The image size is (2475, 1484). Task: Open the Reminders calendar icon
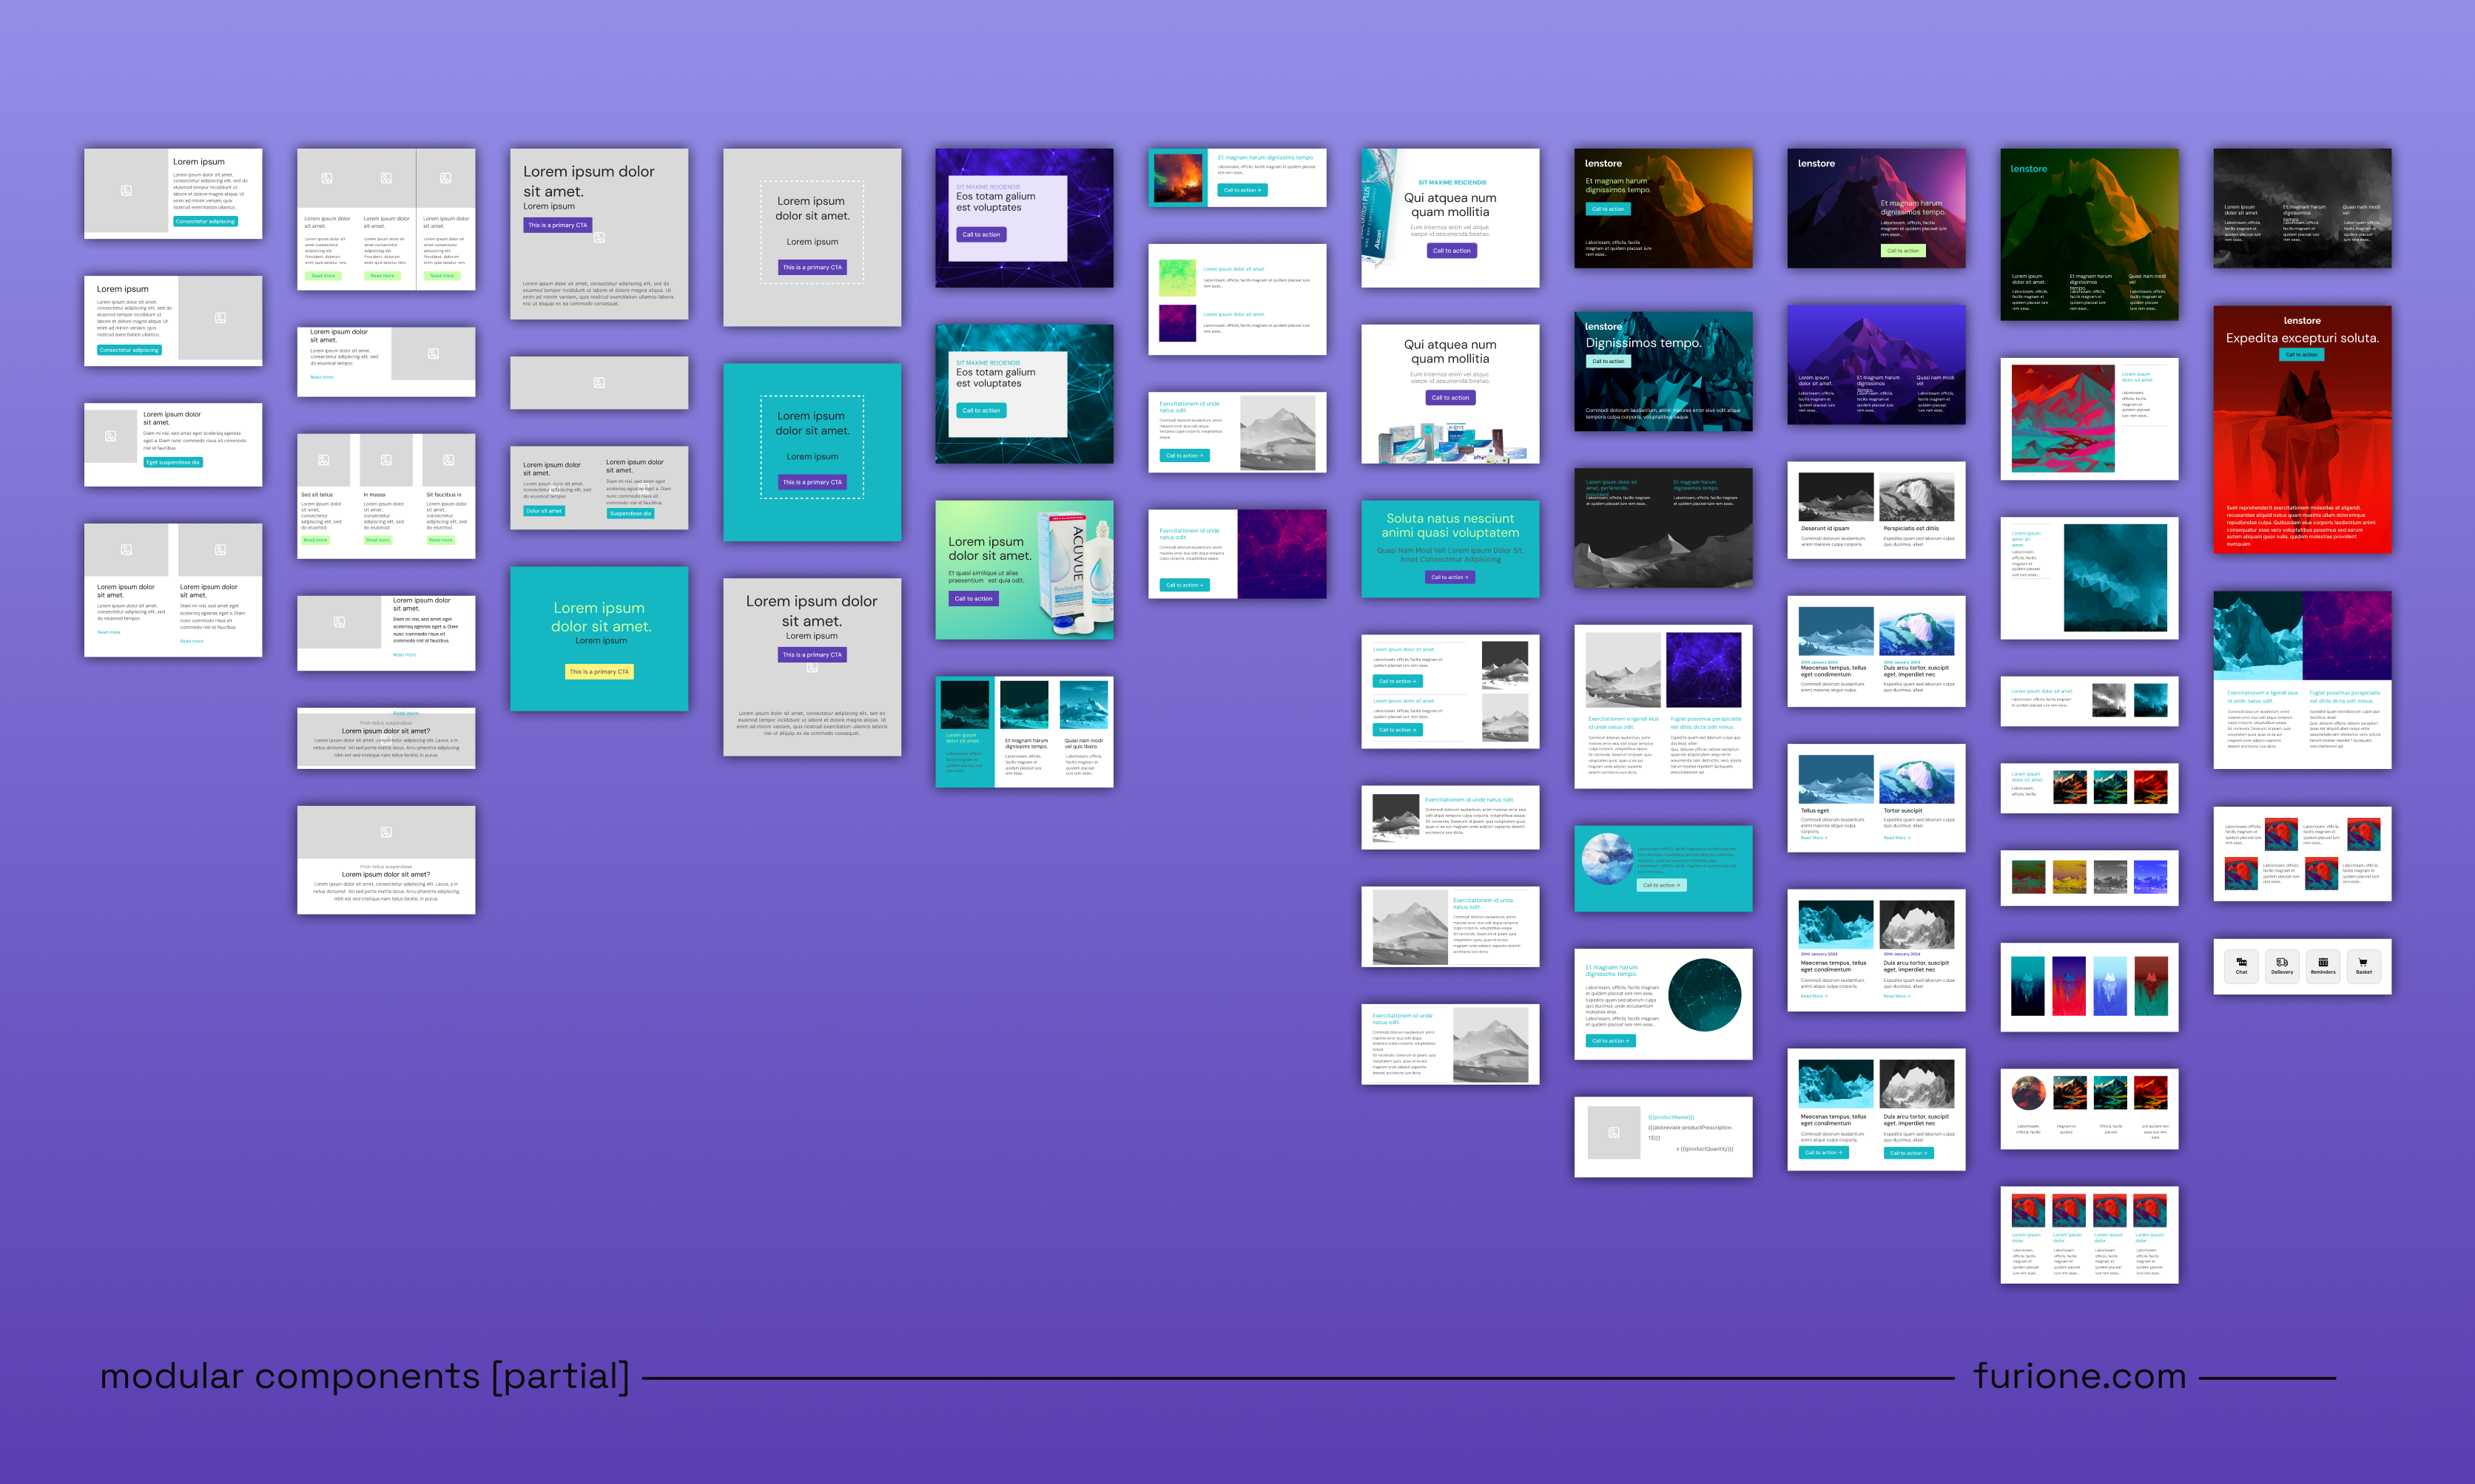tap(2323, 962)
